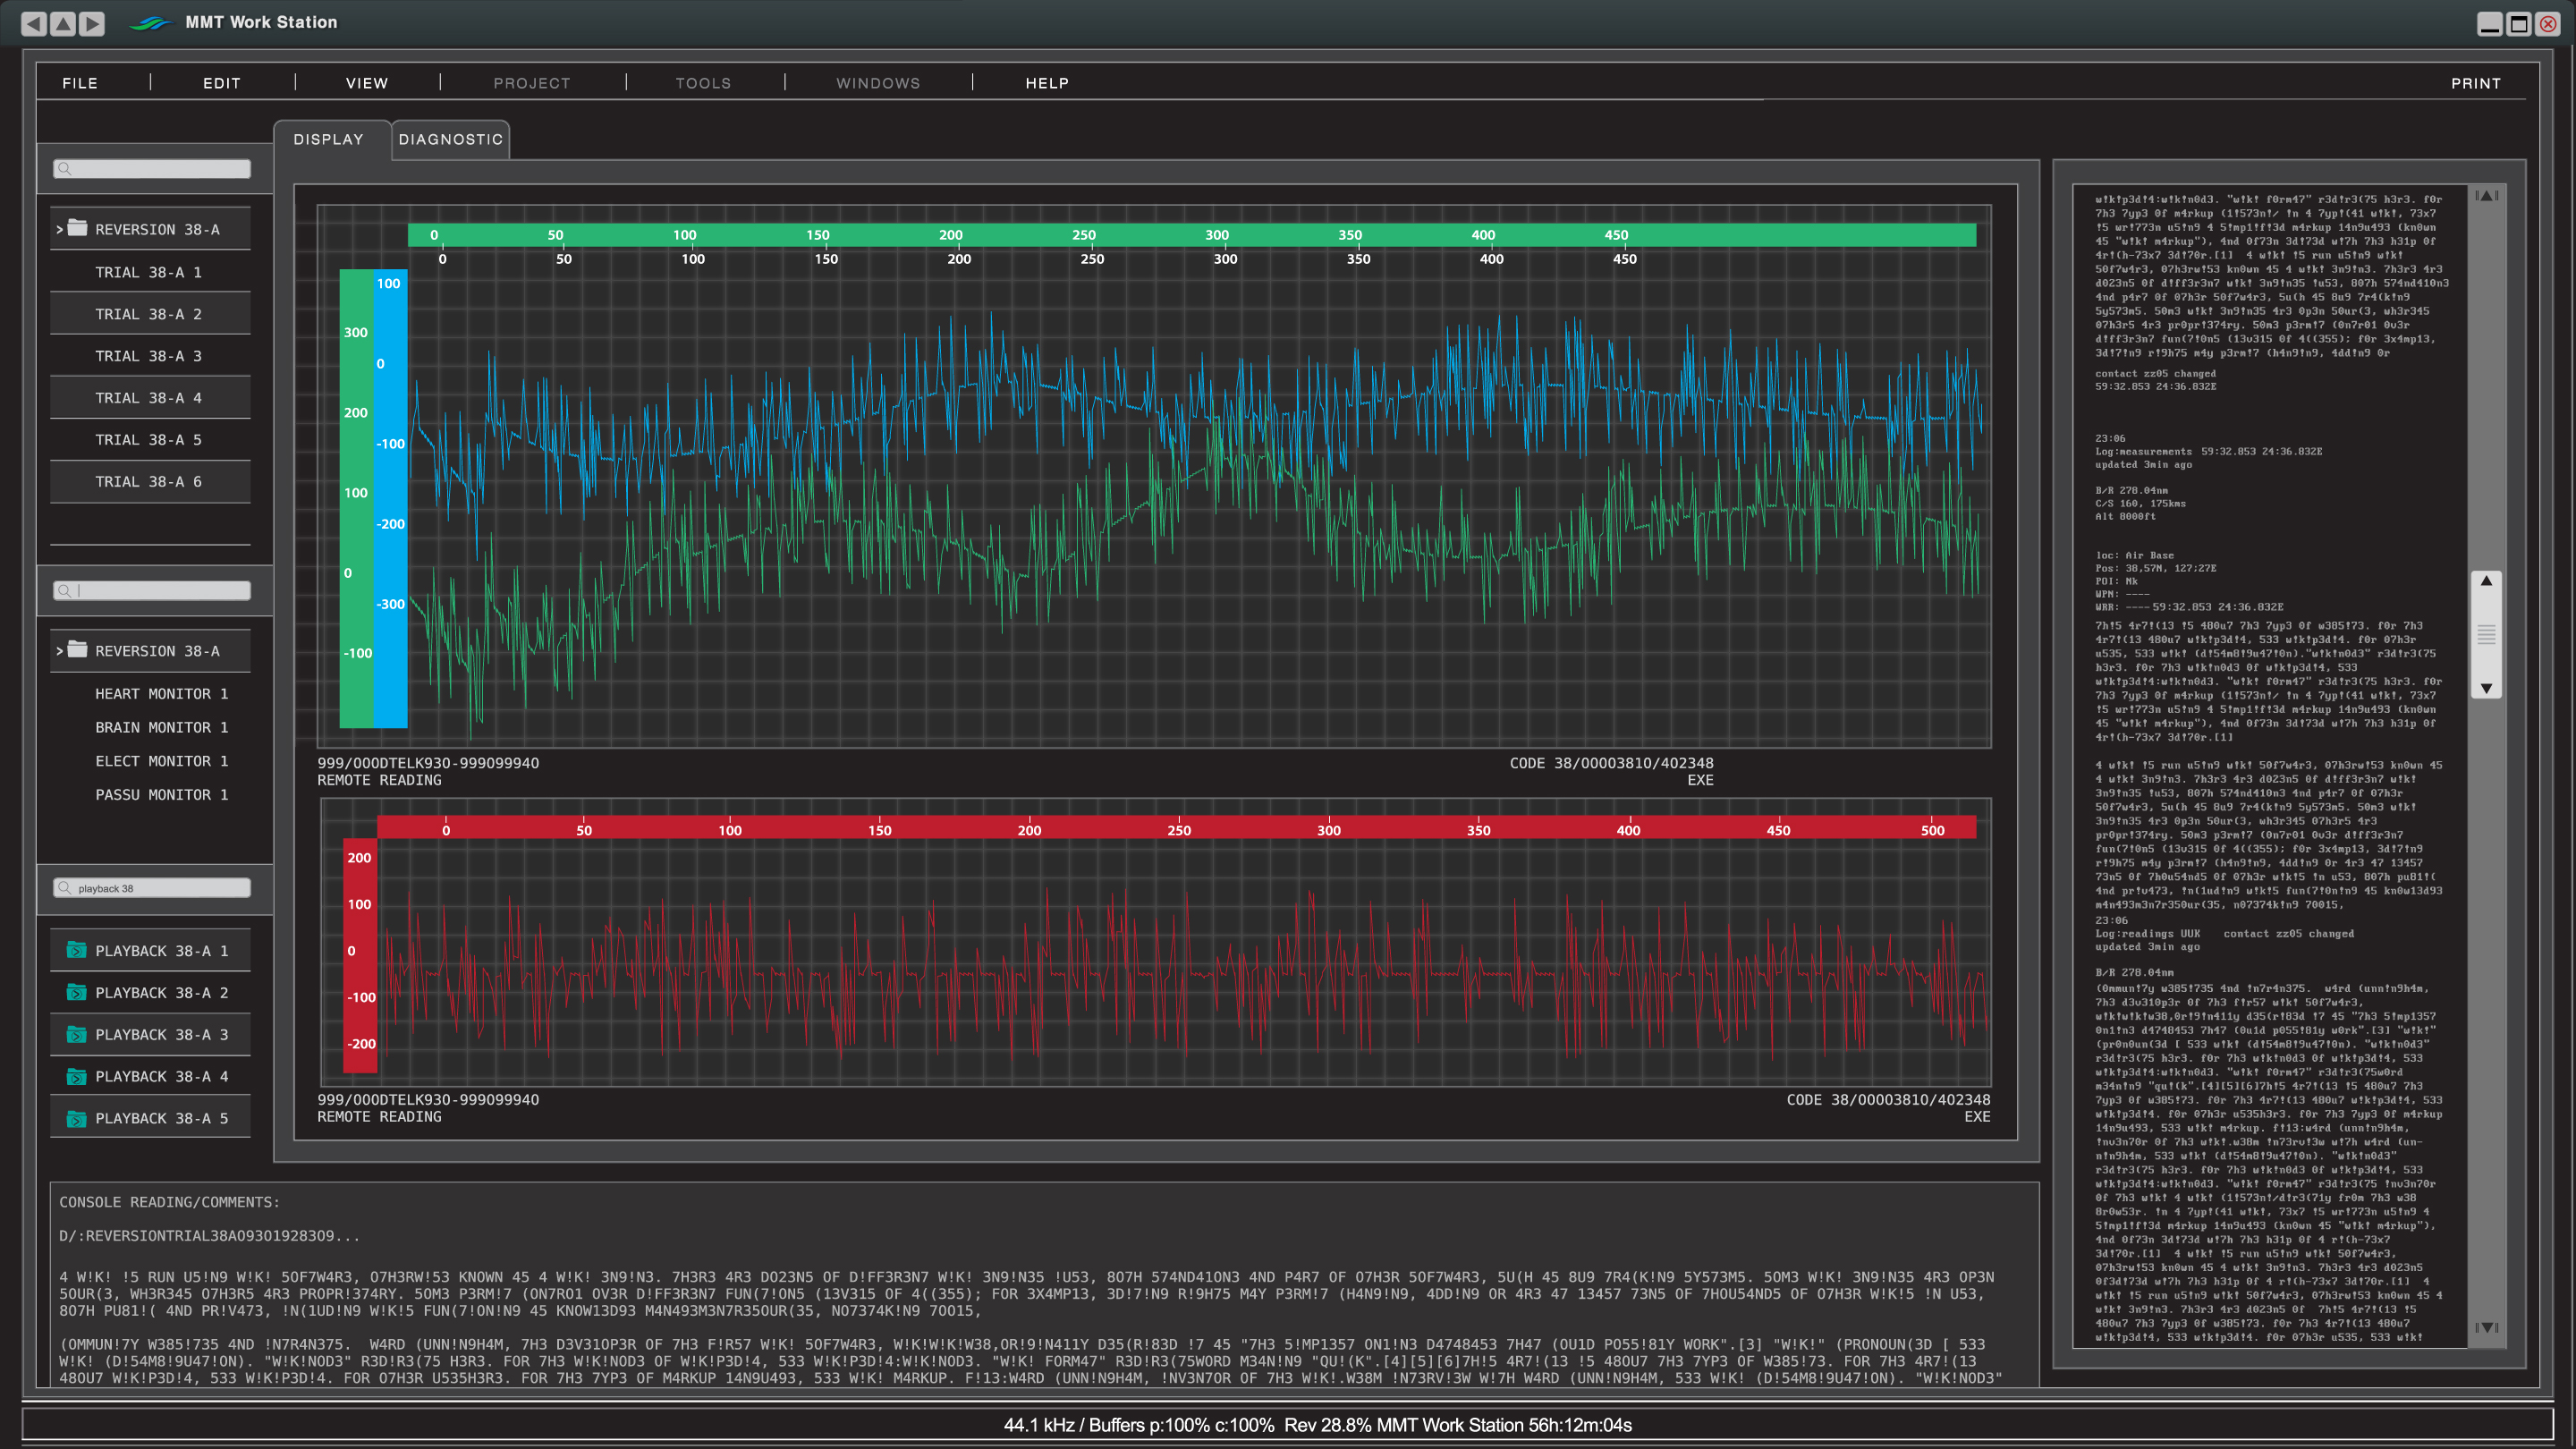Click the PLAYBACK 38-A 1 file icon

coord(76,950)
